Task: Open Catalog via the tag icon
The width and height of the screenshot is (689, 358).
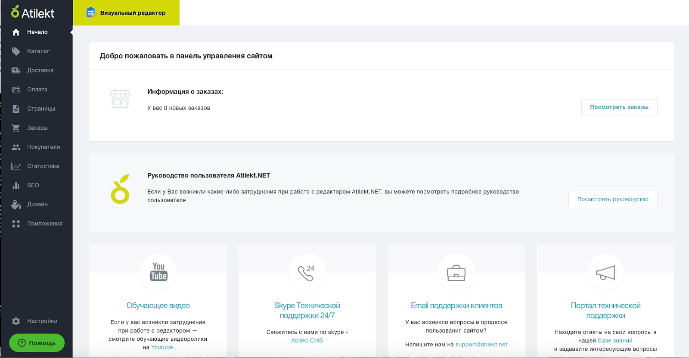Action: click(16, 51)
